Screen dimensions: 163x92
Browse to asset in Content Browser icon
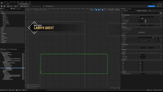click(x=4, y=6)
